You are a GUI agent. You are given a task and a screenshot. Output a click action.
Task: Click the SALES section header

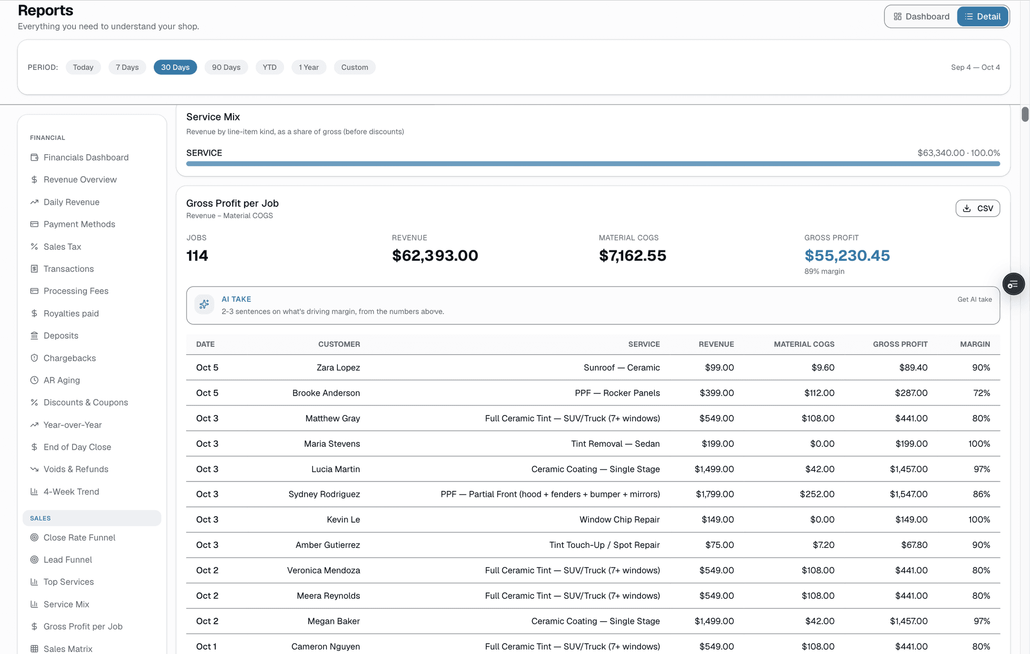(x=92, y=518)
